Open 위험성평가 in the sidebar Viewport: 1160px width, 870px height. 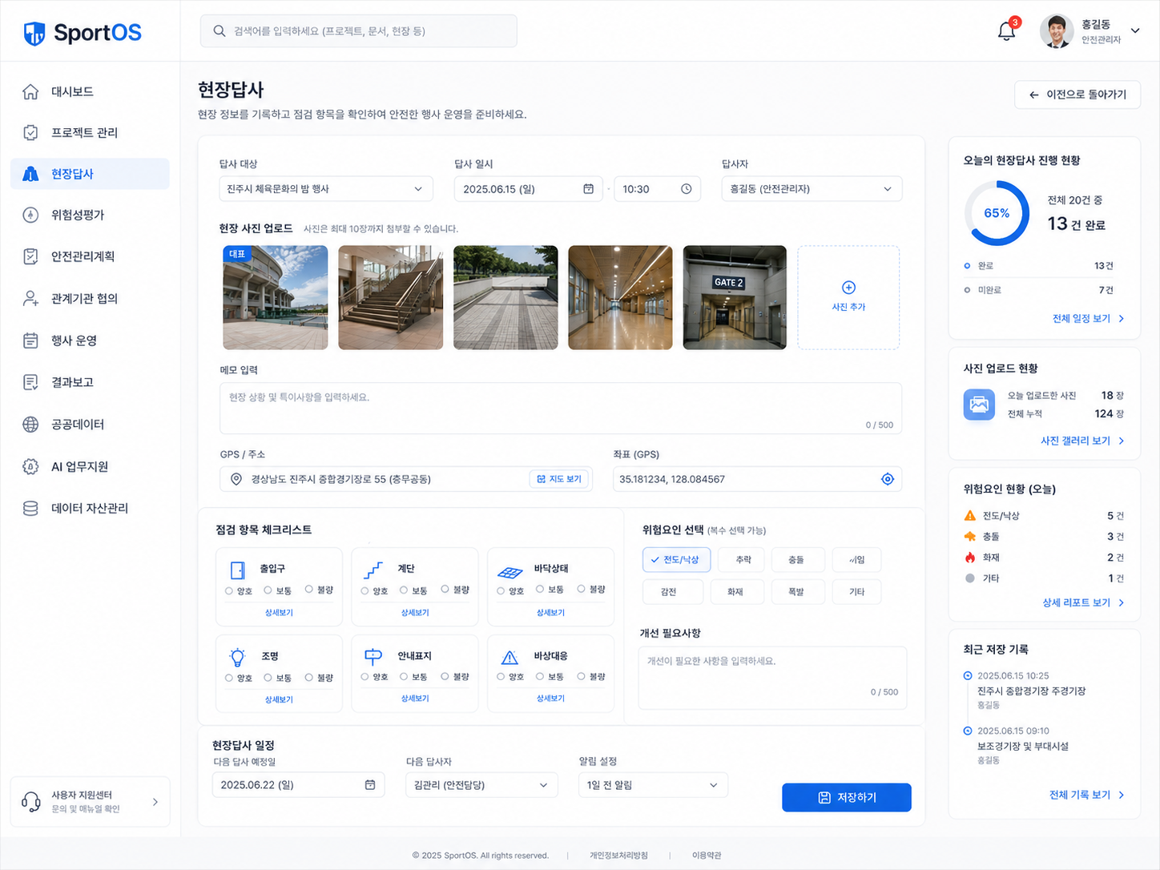coord(90,215)
